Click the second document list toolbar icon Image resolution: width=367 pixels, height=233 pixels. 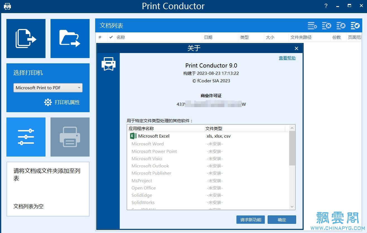coord(327,26)
